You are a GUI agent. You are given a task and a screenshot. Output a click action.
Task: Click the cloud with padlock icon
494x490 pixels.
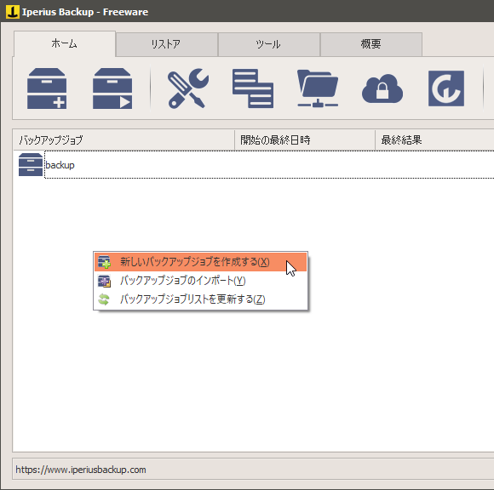coord(382,88)
